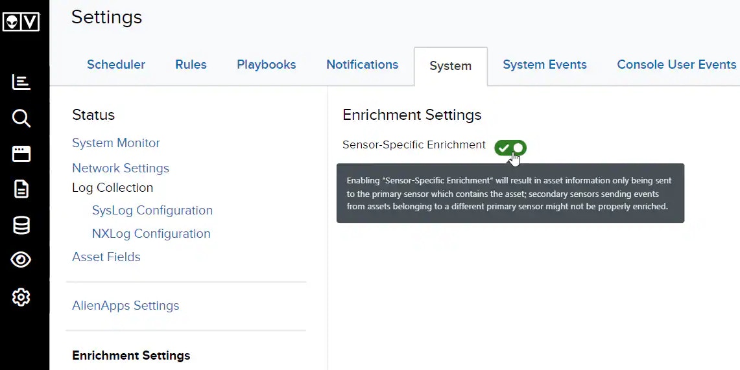Open Data Sources via the database icon
Screen dimensions: 740x370
click(x=21, y=225)
